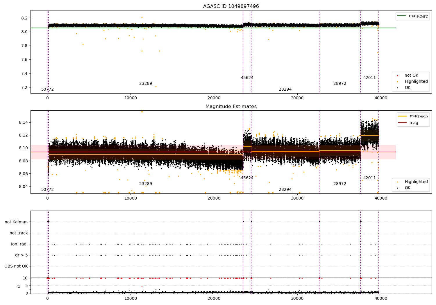The height and width of the screenshot is (305, 436).
Task: Click x-axis tick 40000 under the top panel
Action: [x=381, y=98]
